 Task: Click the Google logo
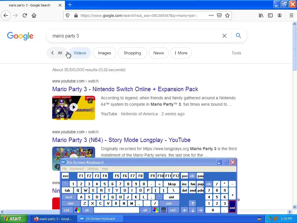click(x=20, y=36)
